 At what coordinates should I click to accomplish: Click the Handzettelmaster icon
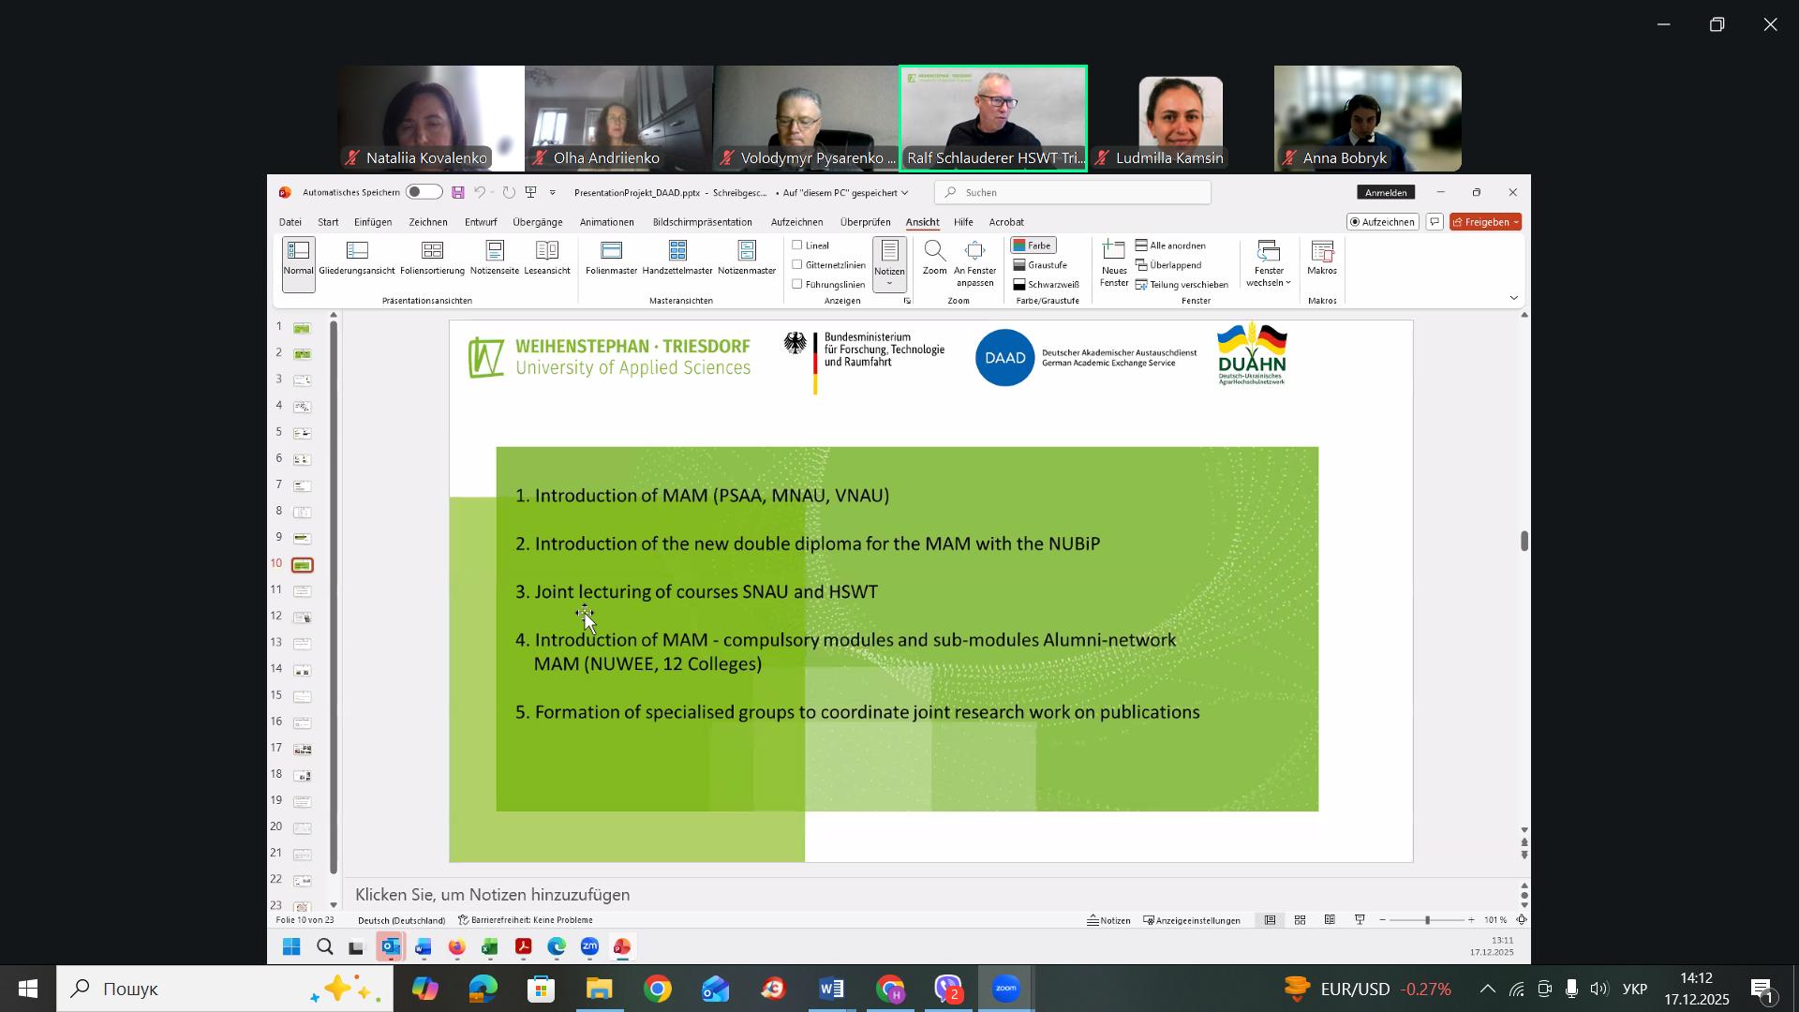(x=677, y=251)
